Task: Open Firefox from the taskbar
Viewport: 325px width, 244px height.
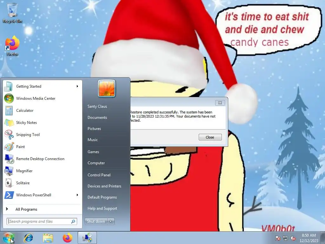Action: point(67,238)
